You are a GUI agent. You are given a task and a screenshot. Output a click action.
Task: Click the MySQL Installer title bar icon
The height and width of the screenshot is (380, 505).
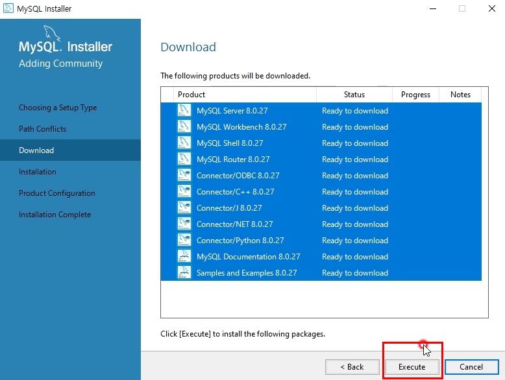[x=8, y=8]
